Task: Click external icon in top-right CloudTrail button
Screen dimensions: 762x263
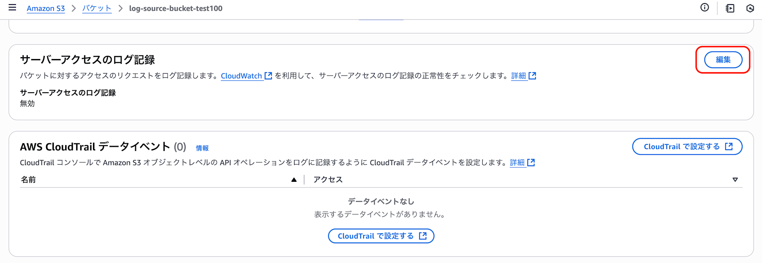Action: tap(728, 146)
